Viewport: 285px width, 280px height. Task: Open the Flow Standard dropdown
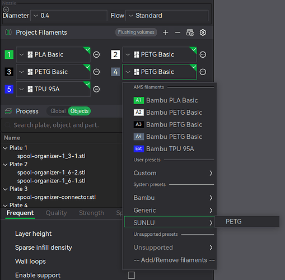click(167, 16)
